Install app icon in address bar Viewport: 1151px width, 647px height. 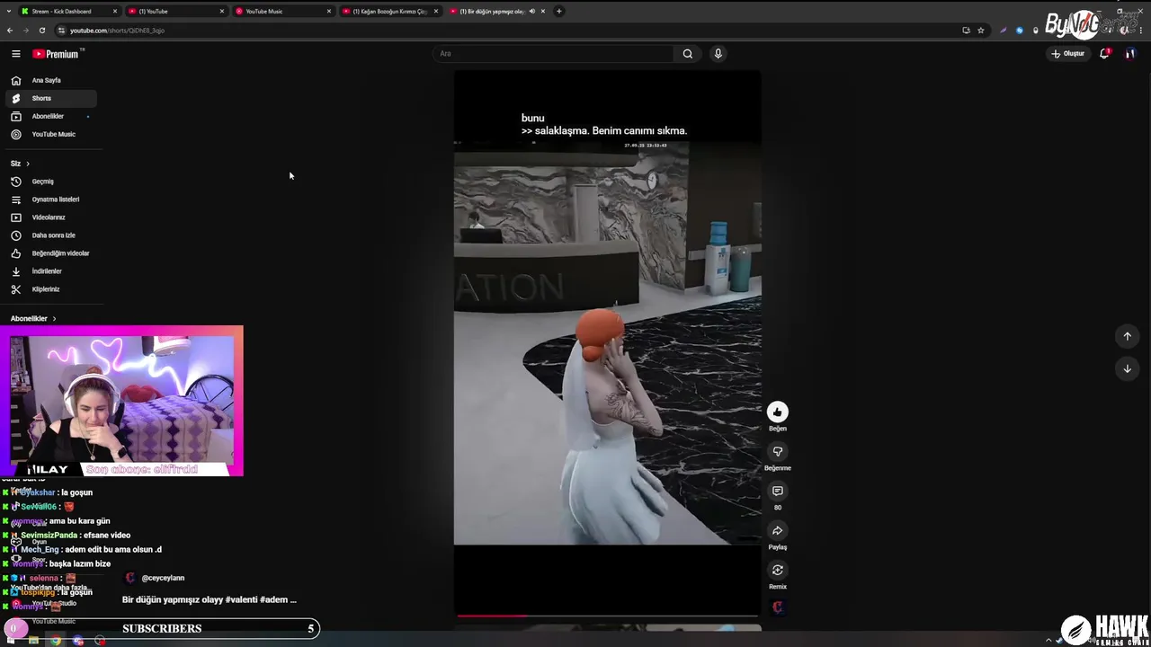pos(966,31)
